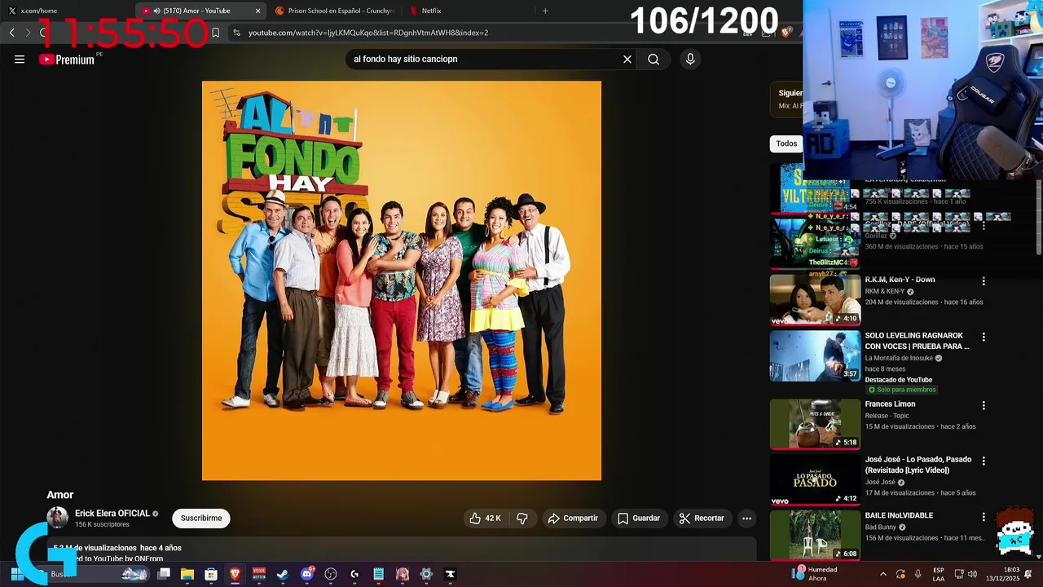Save the video with Guardar
This screenshot has width=1043, height=587.
click(639, 519)
